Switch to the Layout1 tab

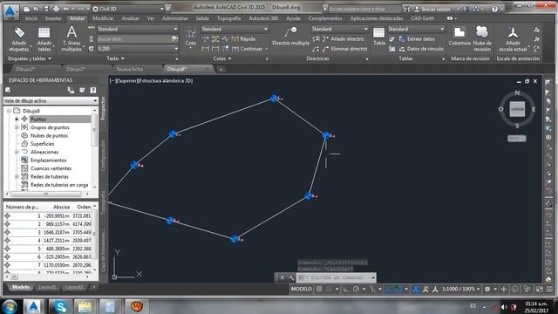click(47, 287)
